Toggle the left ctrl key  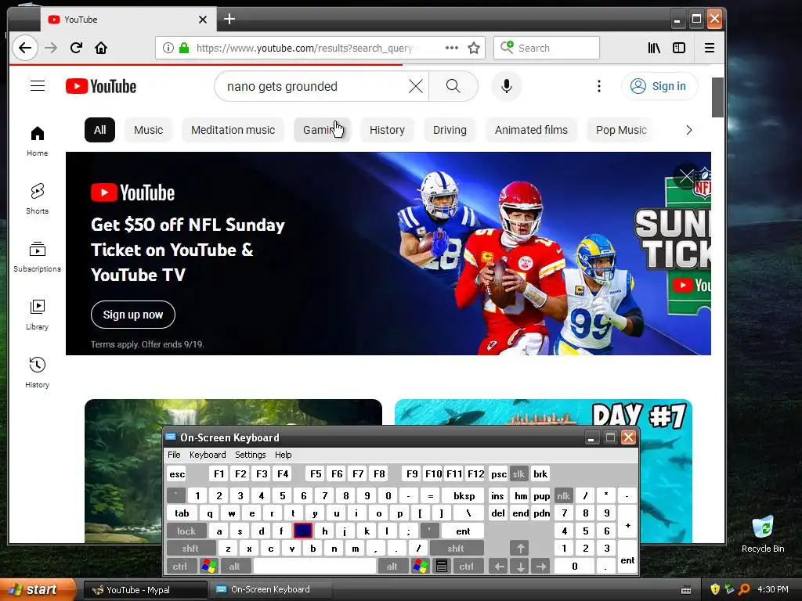point(181,567)
